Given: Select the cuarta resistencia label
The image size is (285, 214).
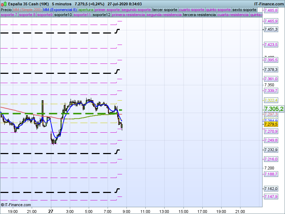Looking at the screenshot, I should tap(233, 15).
